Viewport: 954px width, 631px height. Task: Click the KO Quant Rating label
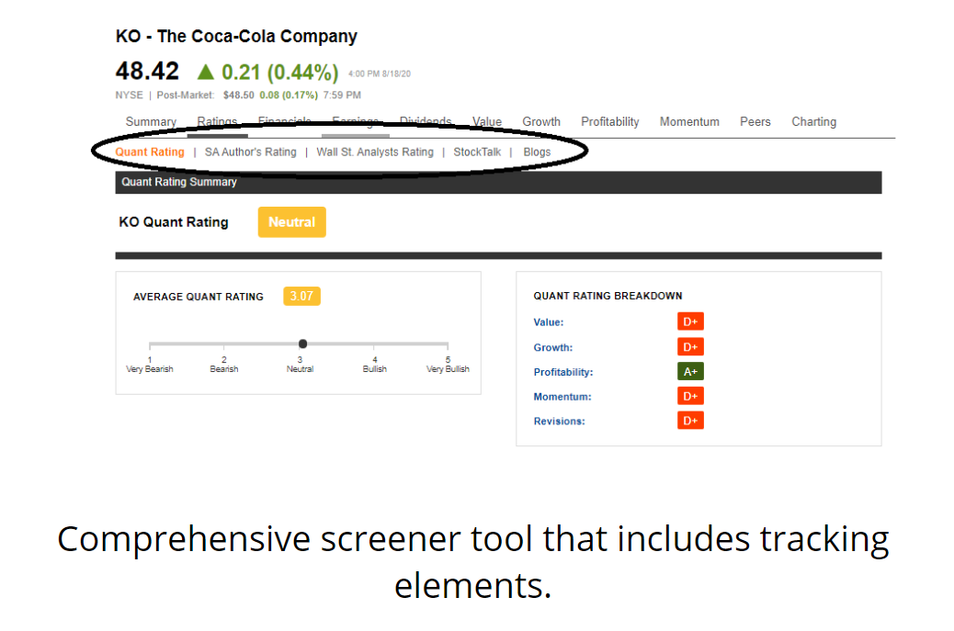click(x=174, y=222)
